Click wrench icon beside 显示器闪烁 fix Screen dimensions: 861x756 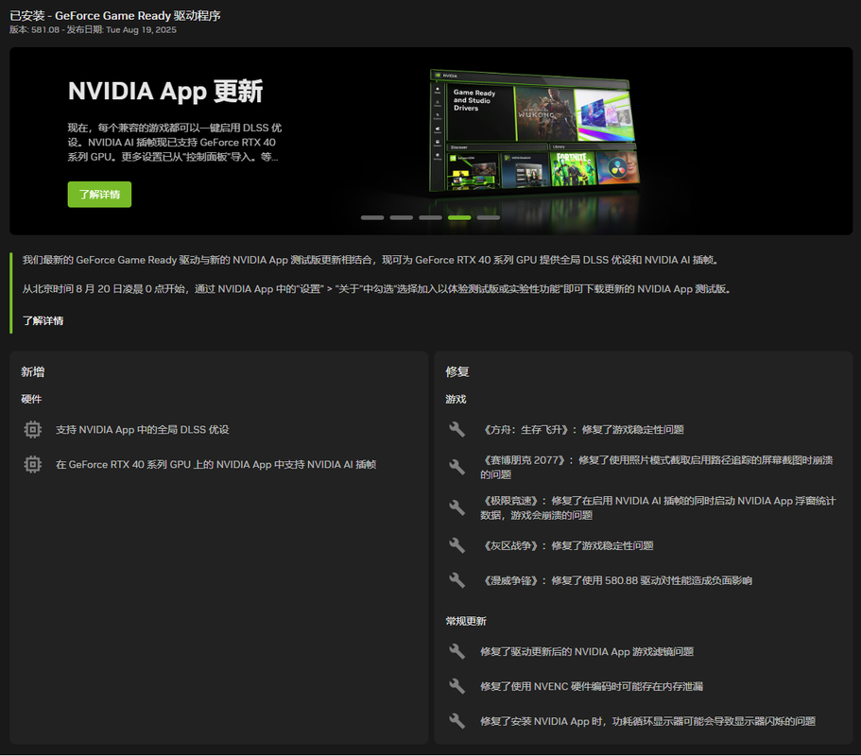[x=456, y=721]
